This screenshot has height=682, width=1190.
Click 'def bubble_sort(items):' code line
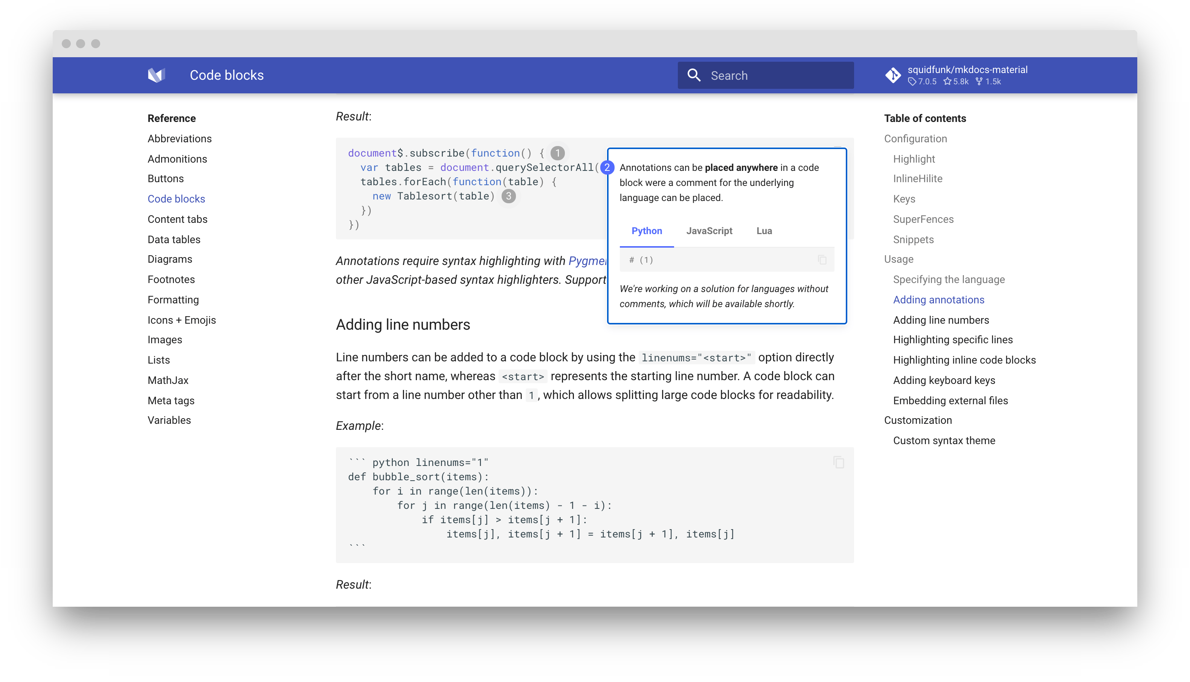coord(418,477)
